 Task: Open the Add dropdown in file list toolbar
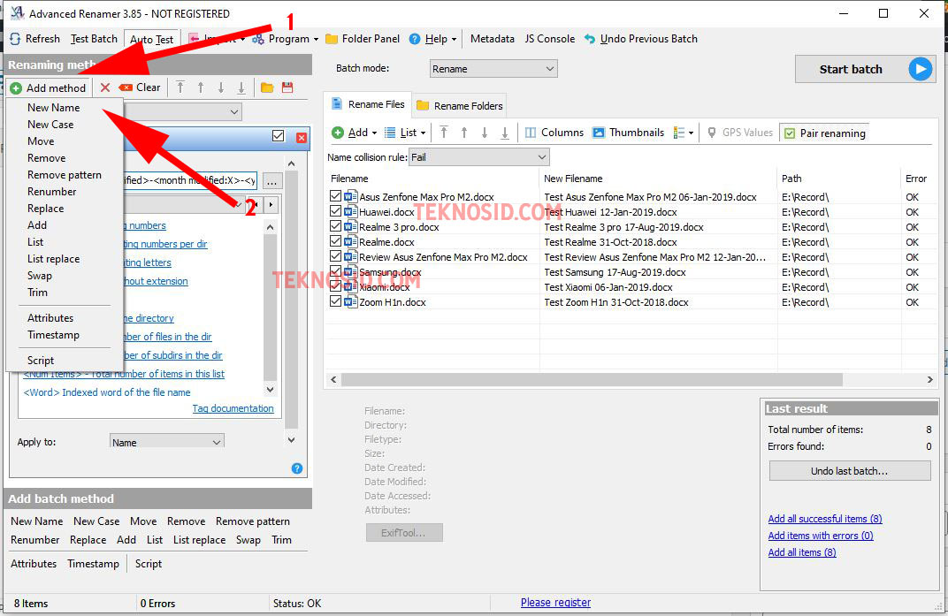tap(355, 133)
